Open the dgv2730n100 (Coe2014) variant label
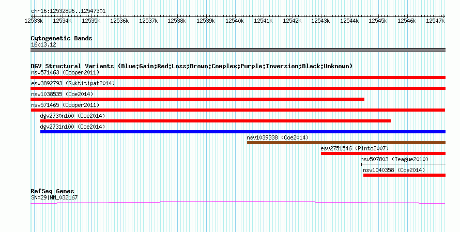 (x=72, y=116)
